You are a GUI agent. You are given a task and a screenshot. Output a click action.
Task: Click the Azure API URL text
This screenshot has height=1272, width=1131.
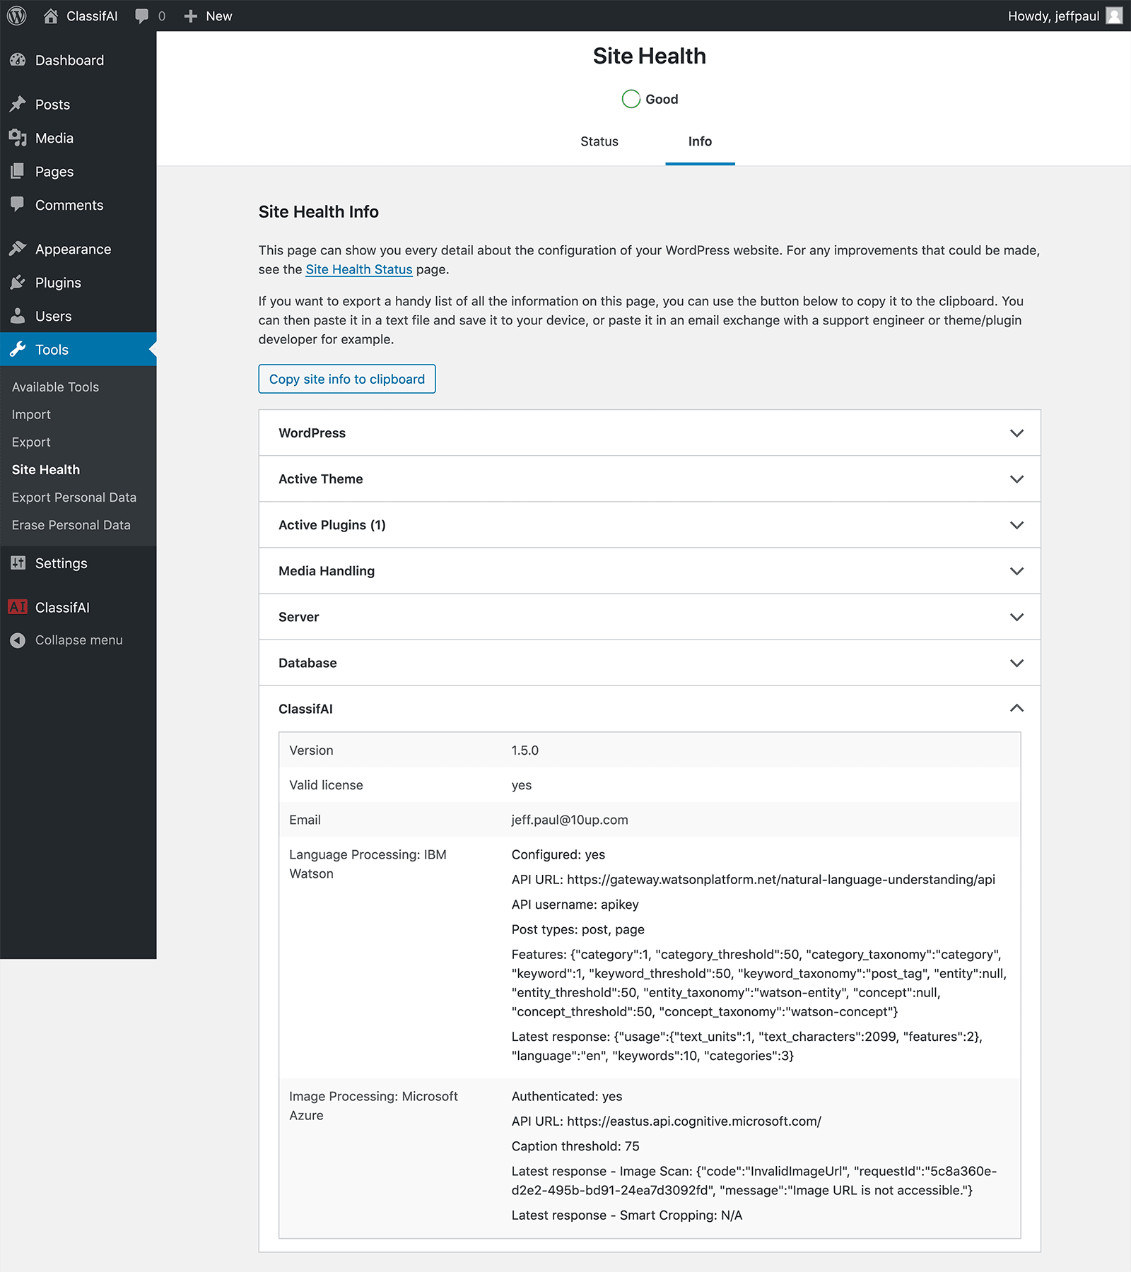coord(667,1121)
